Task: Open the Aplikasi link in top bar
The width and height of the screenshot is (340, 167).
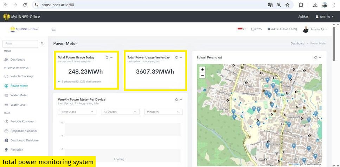Action: (x=303, y=16)
